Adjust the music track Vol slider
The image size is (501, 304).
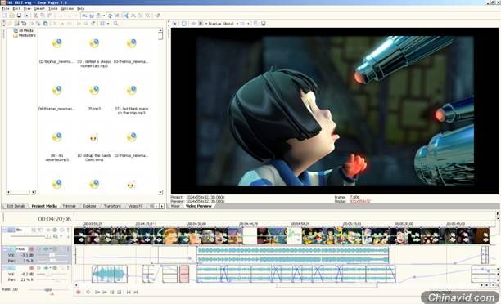pos(52,255)
